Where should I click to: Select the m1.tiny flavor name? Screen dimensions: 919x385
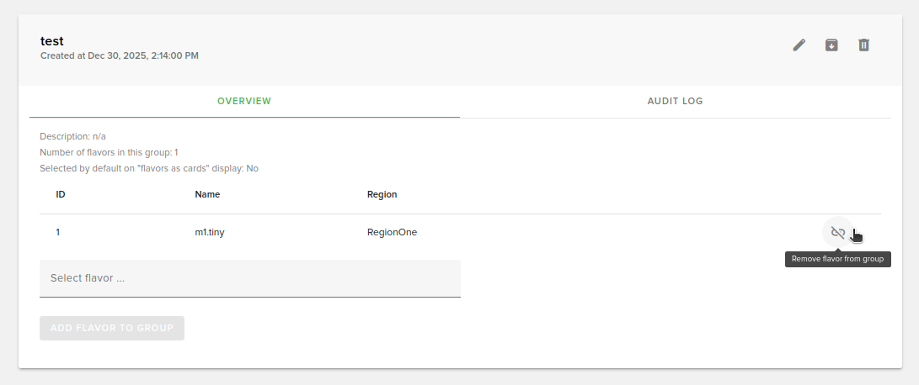coord(210,233)
